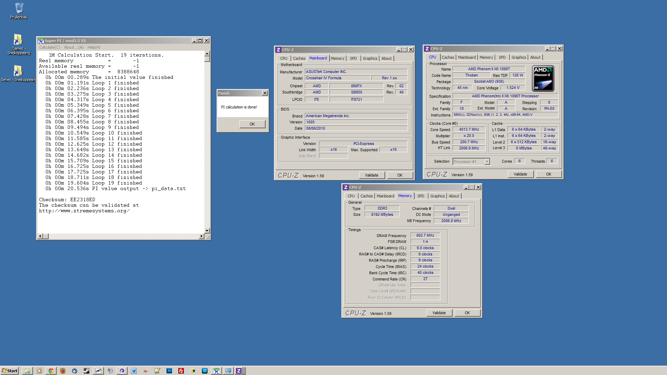This screenshot has width=667, height=375.
Task: Click Validate in the Memory CPU-Z window
Action: click(439, 313)
